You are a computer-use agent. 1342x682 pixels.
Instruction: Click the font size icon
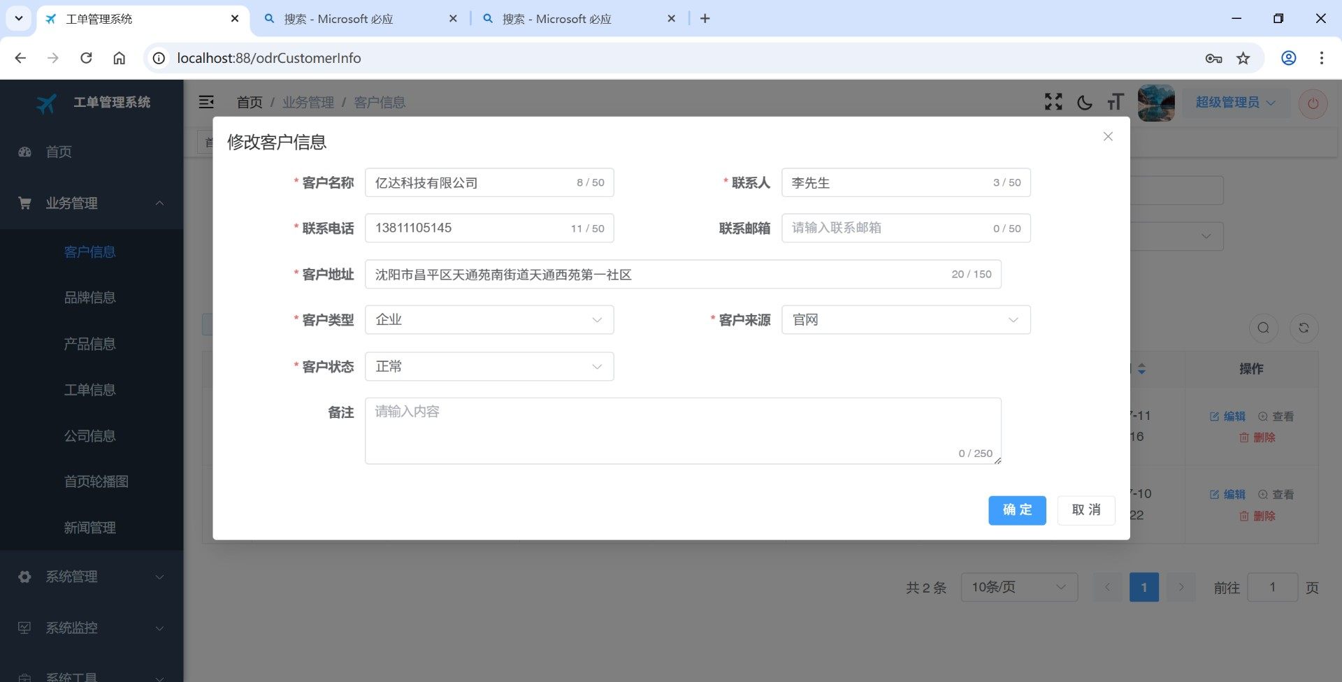point(1115,103)
